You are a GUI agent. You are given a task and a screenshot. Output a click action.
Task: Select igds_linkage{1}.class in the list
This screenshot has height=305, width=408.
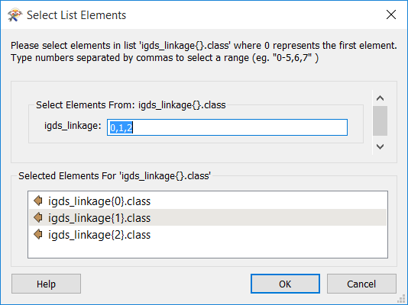point(208,218)
